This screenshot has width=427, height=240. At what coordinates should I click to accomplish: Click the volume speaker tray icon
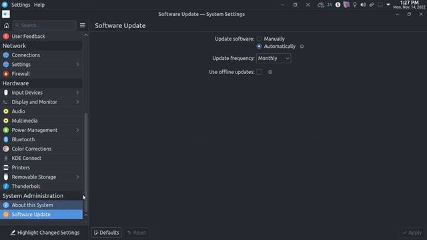[363, 5]
